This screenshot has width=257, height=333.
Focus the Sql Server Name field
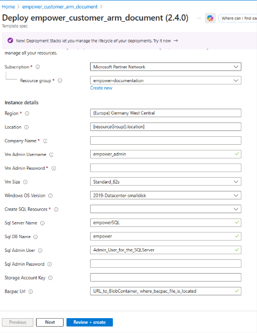tap(165, 223)
